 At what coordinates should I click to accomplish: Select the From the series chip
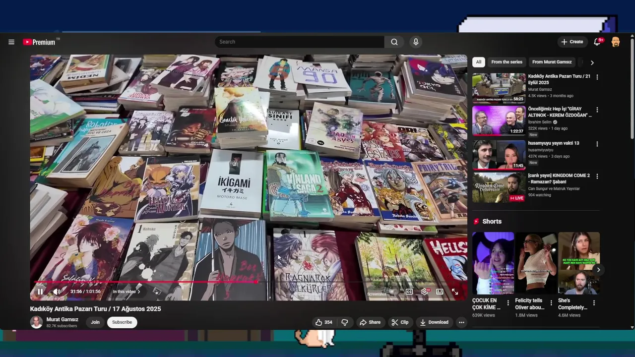(x=507, y=62)
